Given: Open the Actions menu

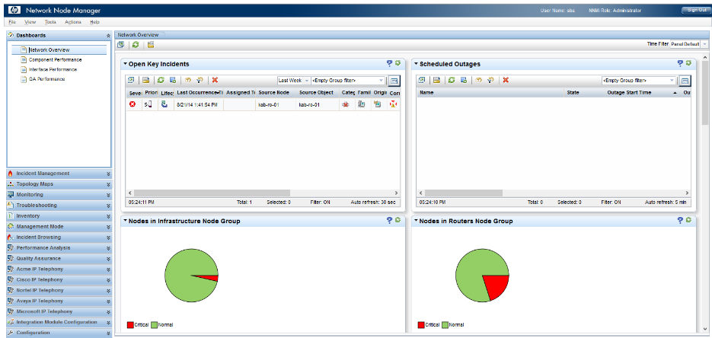Looking at the screenshot, I should pyautogui.click(x=73, y=22).
